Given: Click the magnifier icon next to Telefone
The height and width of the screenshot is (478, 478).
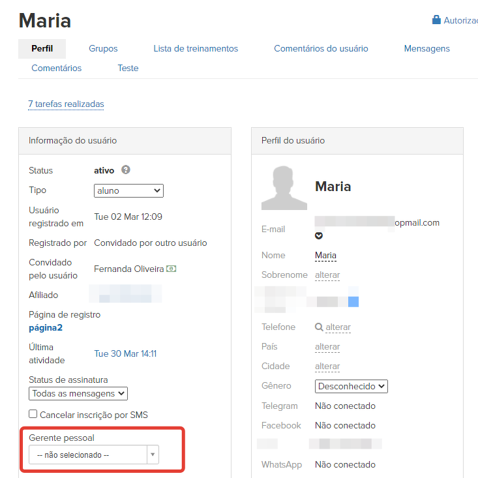Looking at the screenshot, I should (319, 327).
